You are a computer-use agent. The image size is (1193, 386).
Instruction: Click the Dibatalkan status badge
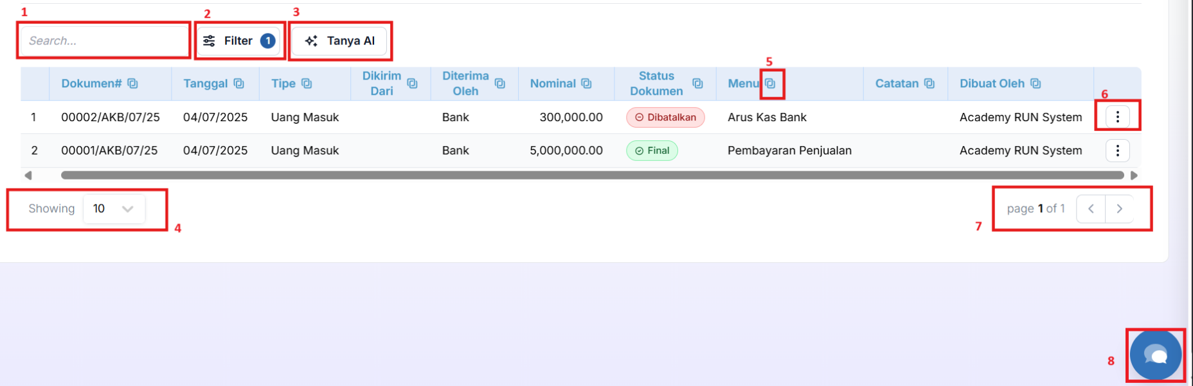[665, 117]
